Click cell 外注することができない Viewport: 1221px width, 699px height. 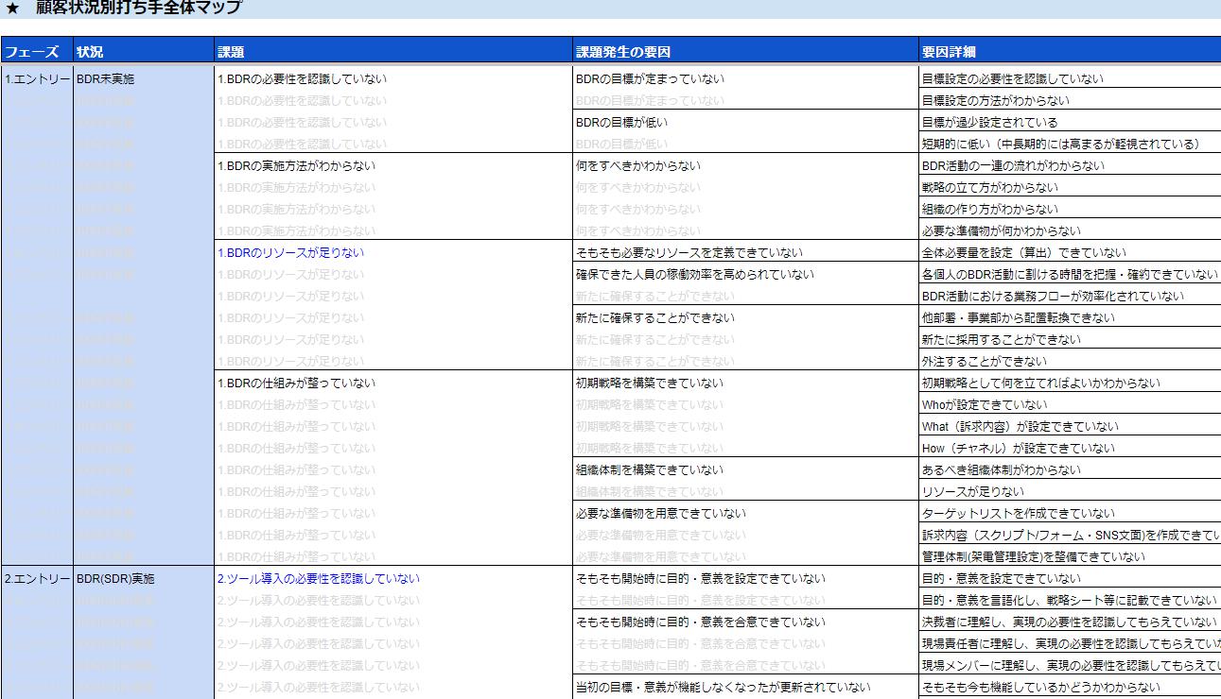coord(1070,362)
